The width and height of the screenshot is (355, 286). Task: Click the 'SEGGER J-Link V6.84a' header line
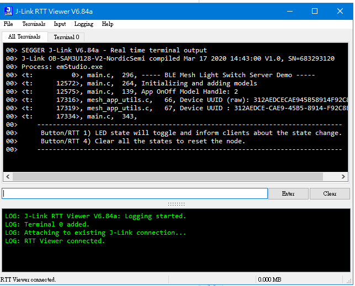point(107,50)
